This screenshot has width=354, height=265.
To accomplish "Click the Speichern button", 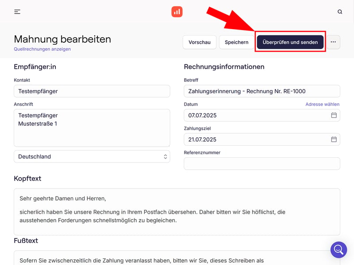I will pos(236,42).
